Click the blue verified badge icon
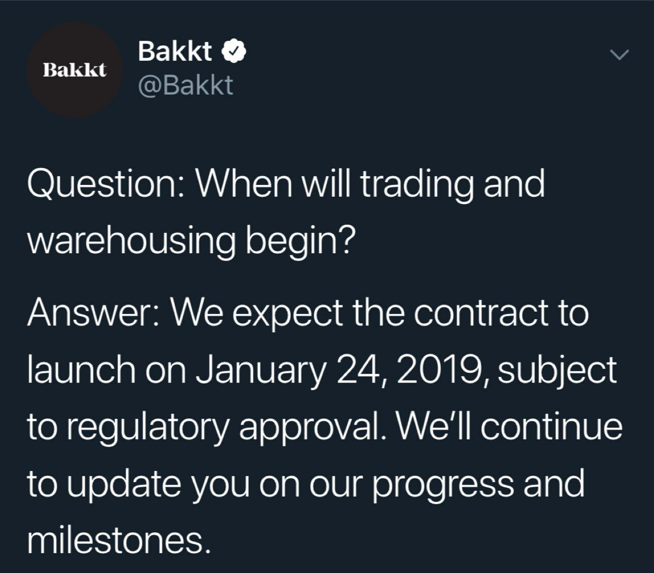The image size is (654, 573). click(x=235, y=51)
